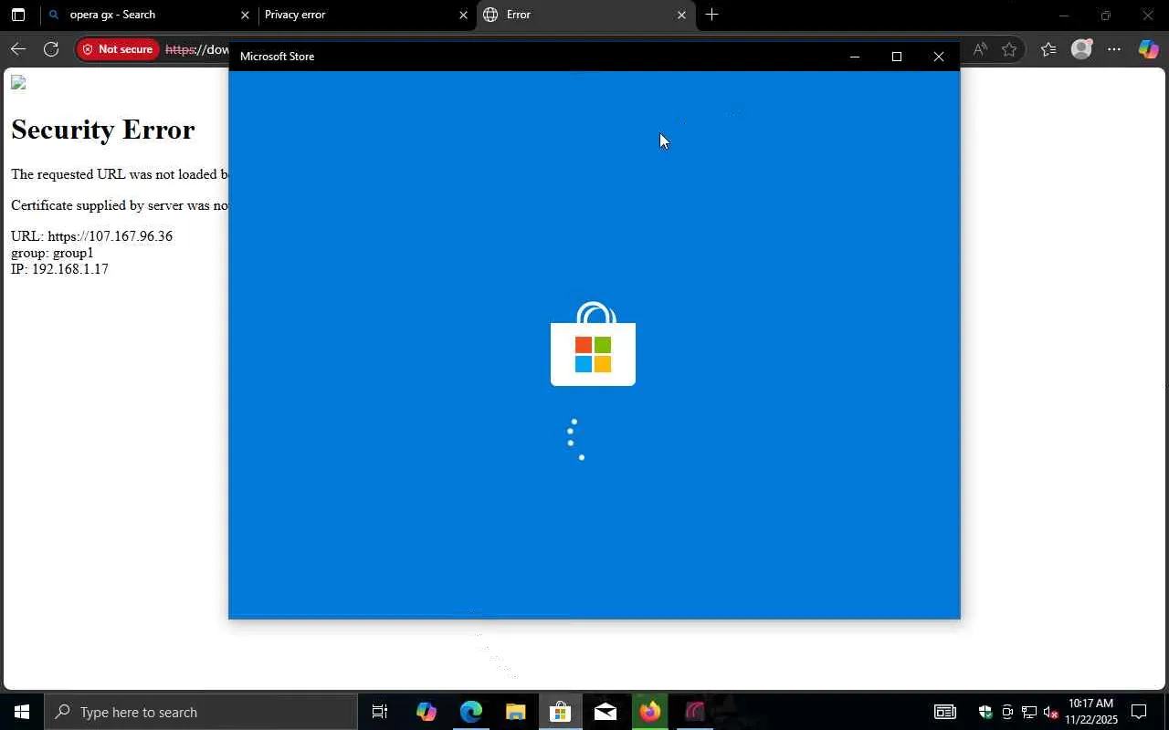Toggle Read aloud in Edge address bar
Screen dimensions: 1169x730
pos(980,49)
